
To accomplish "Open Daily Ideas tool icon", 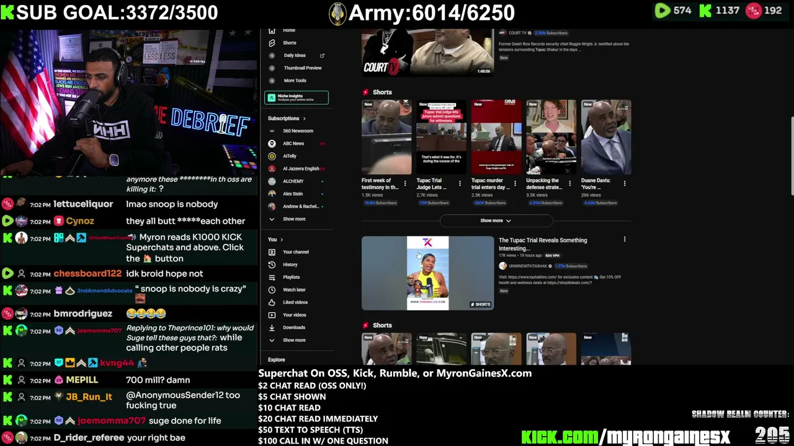I will tap(272, 55).
